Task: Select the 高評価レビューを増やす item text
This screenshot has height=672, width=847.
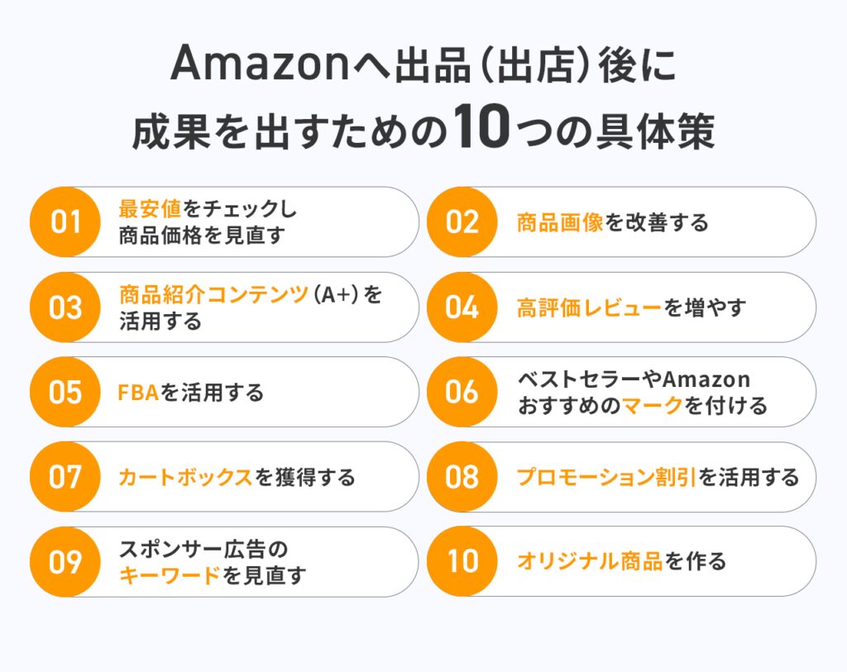Action: pyautogui.click(x=631, y=307)
